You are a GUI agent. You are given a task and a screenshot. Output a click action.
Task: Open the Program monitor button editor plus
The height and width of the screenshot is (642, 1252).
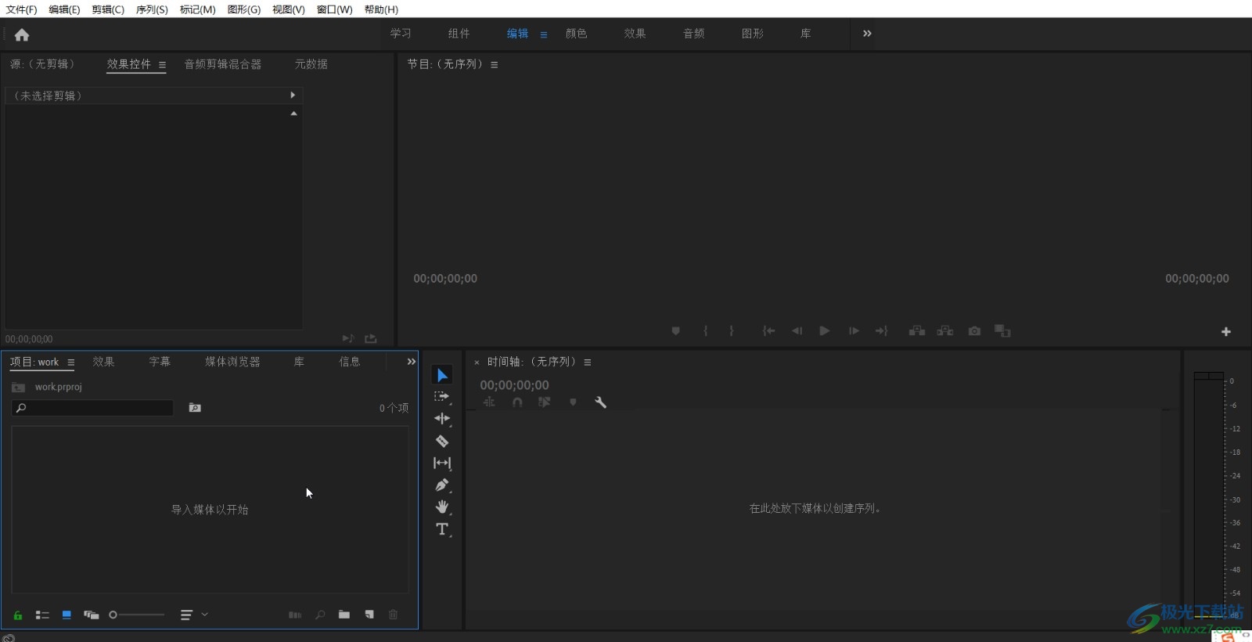coord(1226,332)
